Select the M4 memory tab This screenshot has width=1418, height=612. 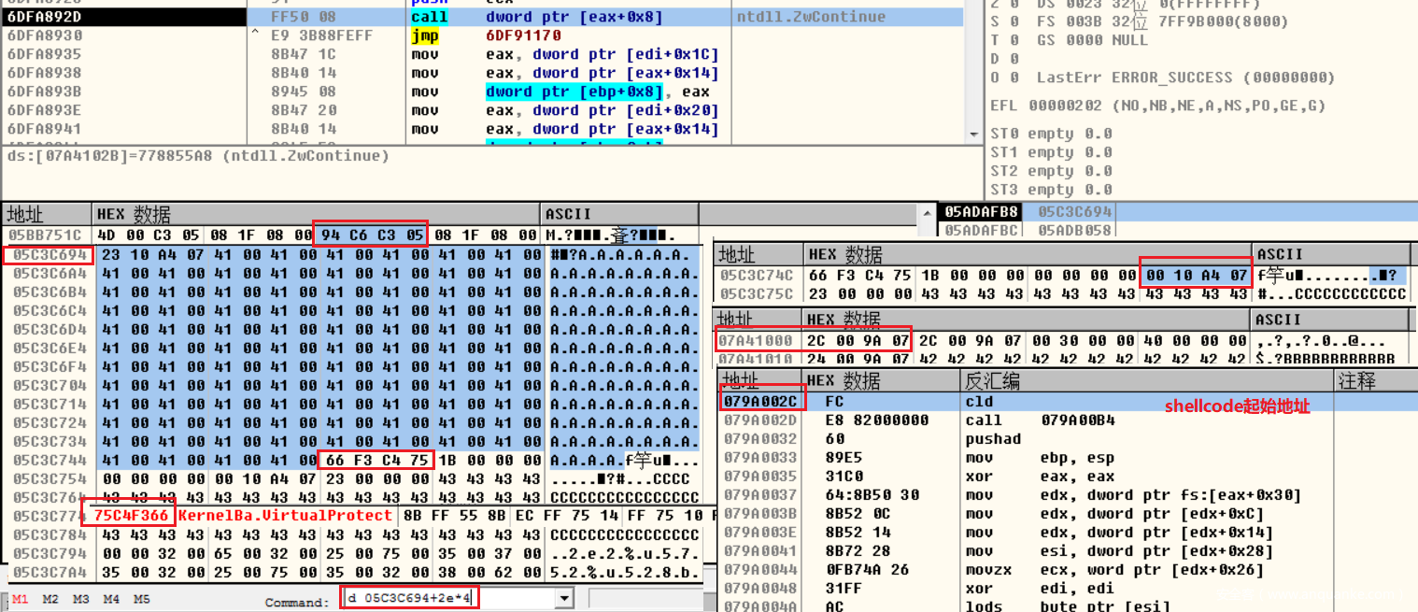tap(112, 599)
